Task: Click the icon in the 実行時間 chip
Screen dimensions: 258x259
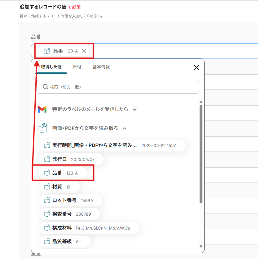Action: tap(47, 145)
